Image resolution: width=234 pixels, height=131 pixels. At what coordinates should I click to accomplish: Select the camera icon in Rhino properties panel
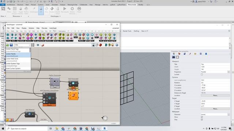(x=174, y=57)
